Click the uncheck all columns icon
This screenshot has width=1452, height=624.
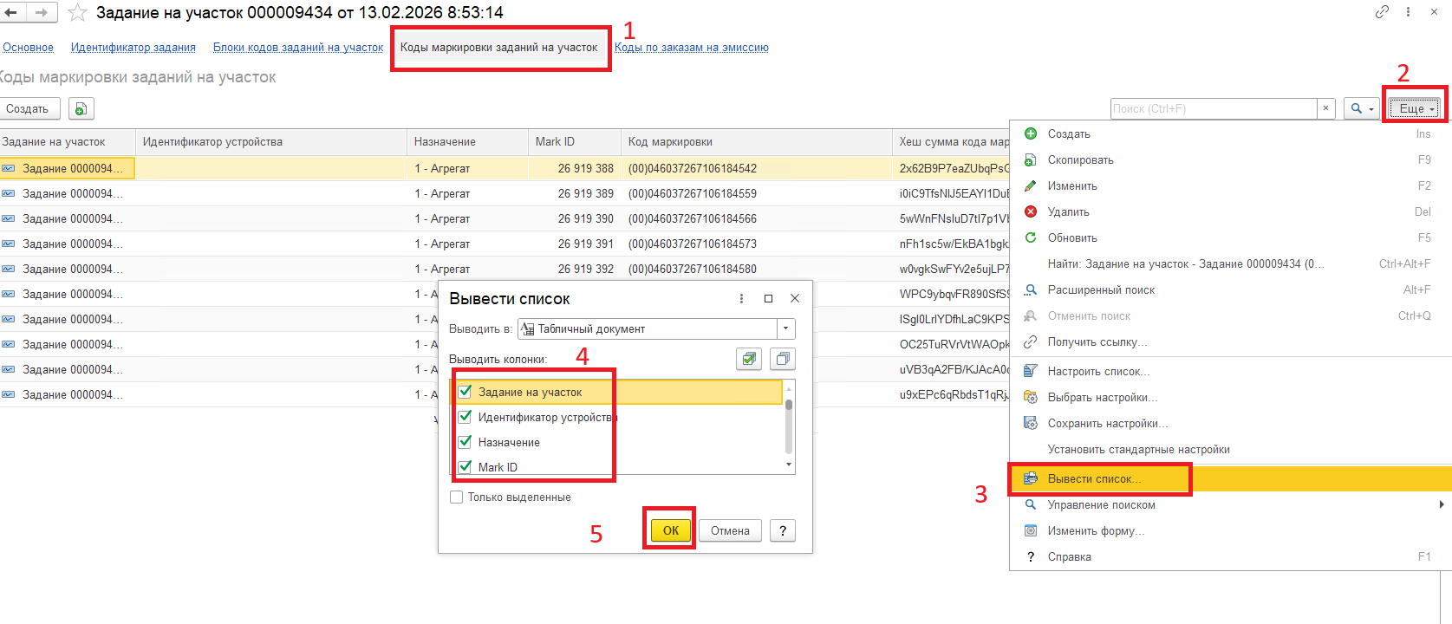pyautogui.click(x=782, y=359)
